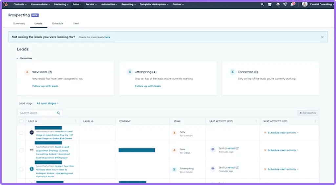Image resolution: width=336 pixels, height=185 pixels.
Task: Open the Reporting menu
Action: (129, 4)
